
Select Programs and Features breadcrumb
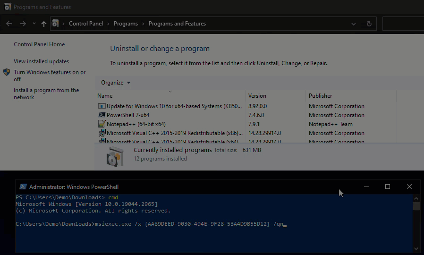coord(177,24)
